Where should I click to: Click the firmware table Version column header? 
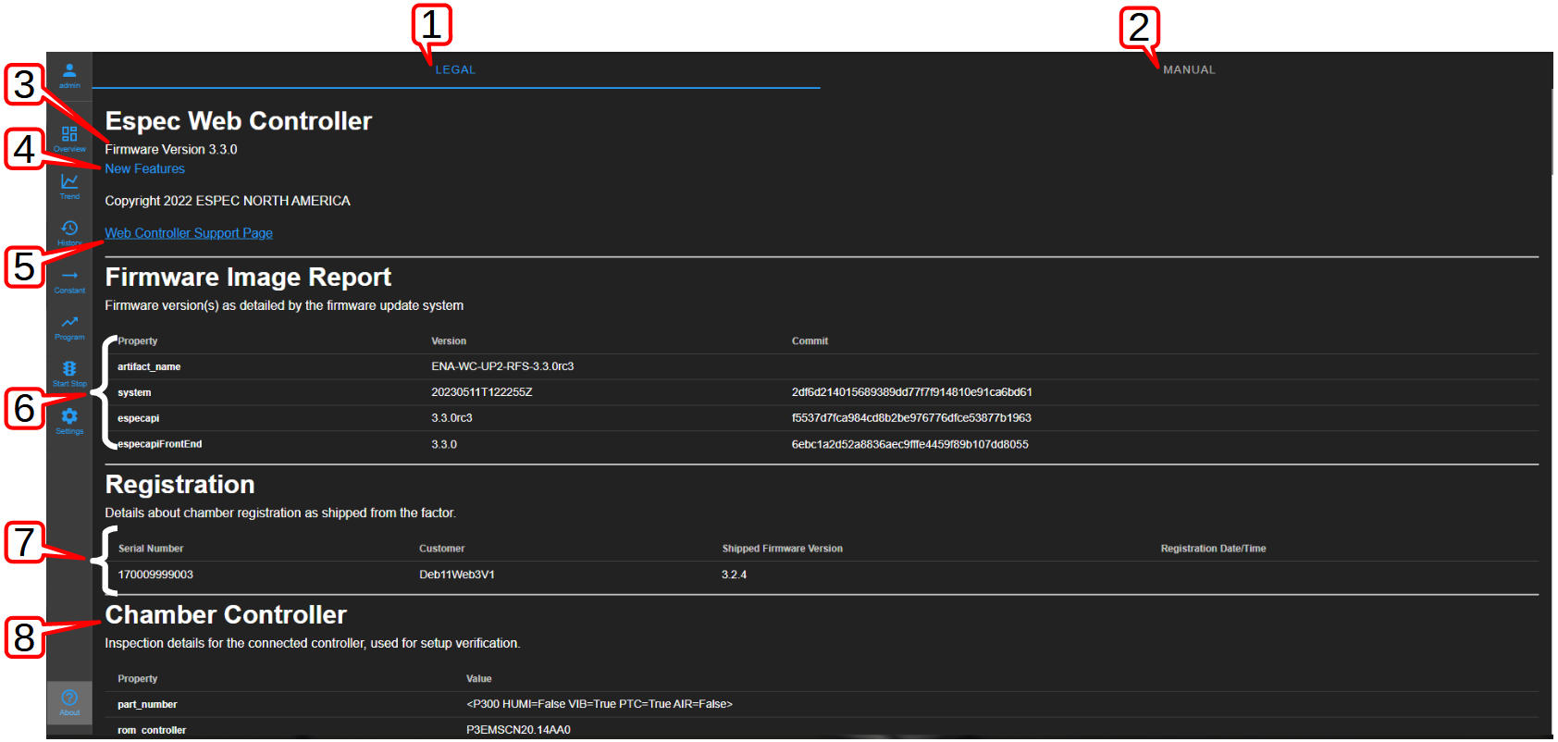pyautogui.click(x=449, y=341)
